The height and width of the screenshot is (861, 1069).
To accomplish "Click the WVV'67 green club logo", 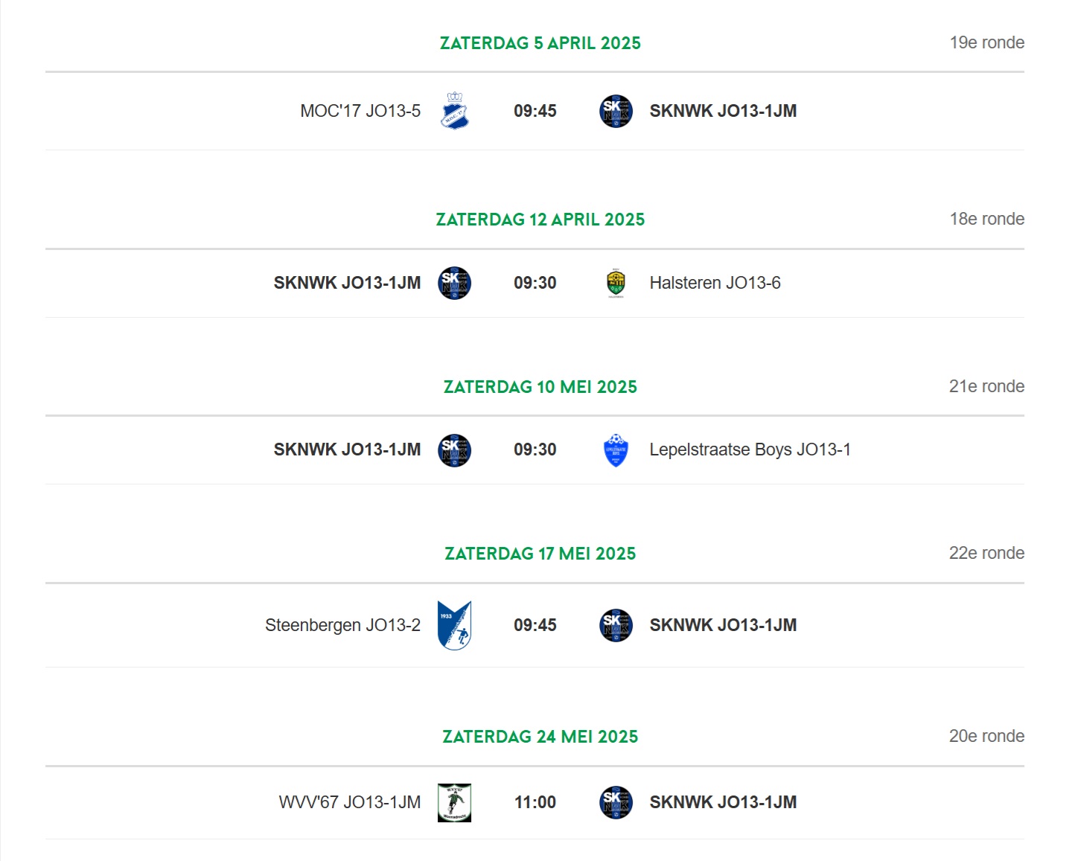I will [454, 802].
